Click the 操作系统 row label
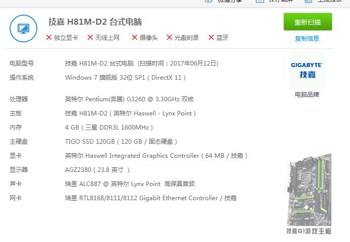The image size is (350, 242). pos(22,78)
